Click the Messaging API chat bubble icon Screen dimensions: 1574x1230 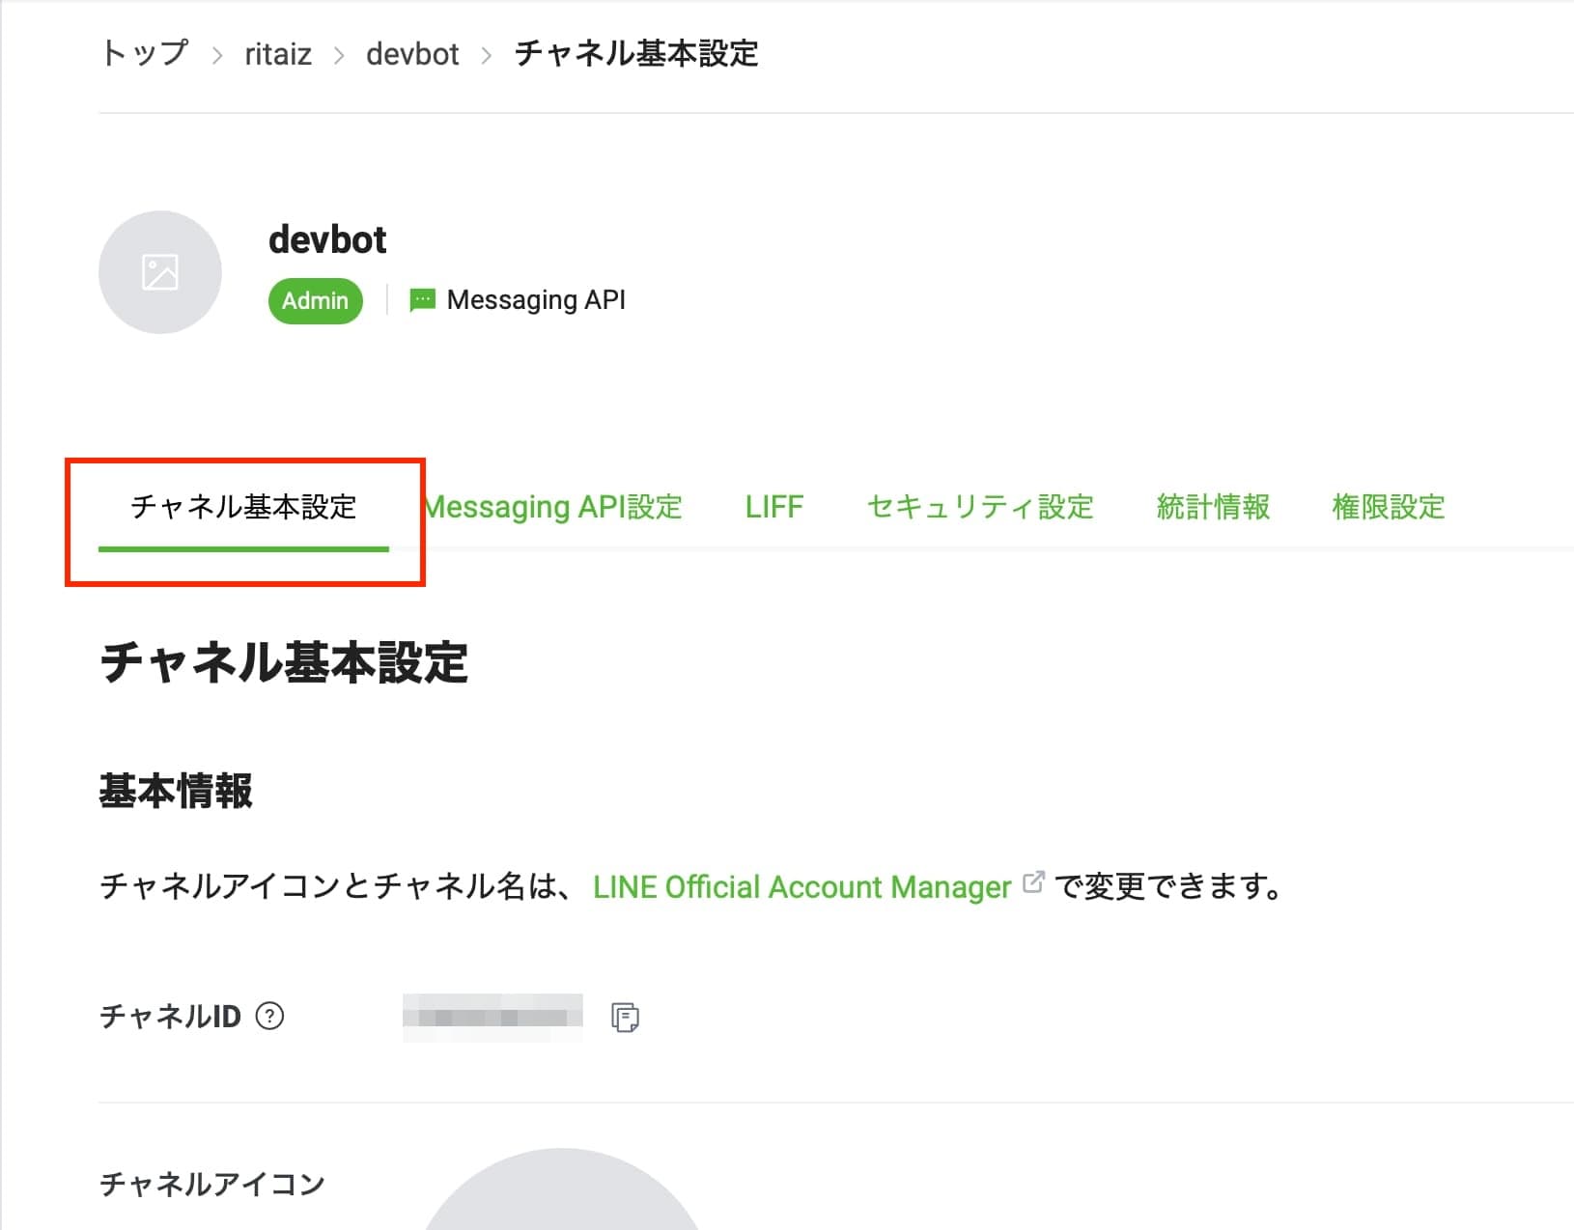(x=422, y=300)
